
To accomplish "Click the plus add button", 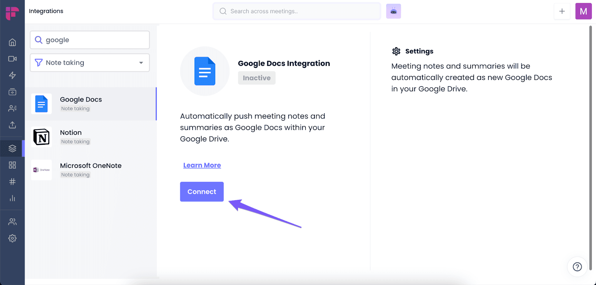I will [562, 11].
